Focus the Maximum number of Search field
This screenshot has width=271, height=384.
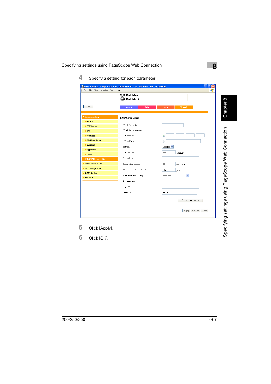point(169,170)
